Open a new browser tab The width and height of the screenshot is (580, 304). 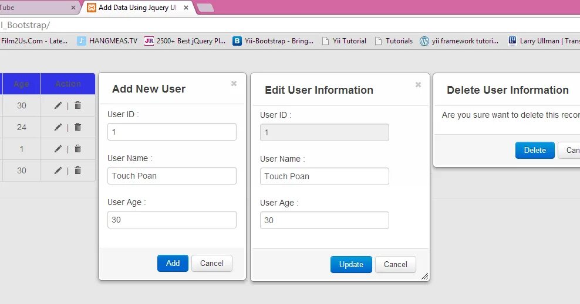pos(205,8)
